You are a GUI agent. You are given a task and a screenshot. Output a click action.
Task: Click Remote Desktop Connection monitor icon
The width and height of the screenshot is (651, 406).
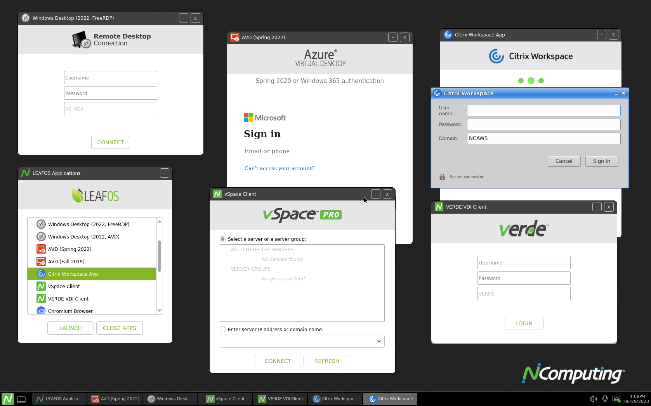tap(82, 40)
